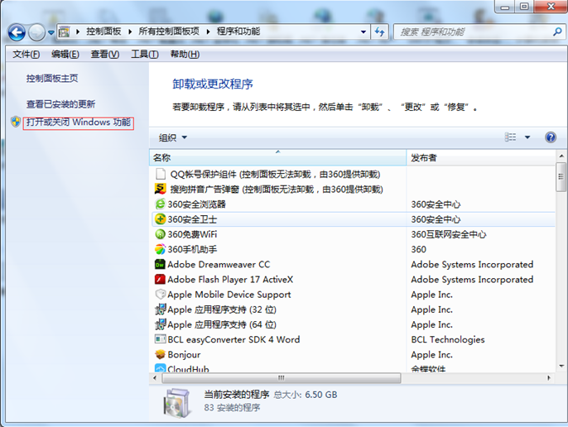The height and width of the screenshot is (427, 568).
Task: Click the vertical scrollbar thumb
Action: 561,177
